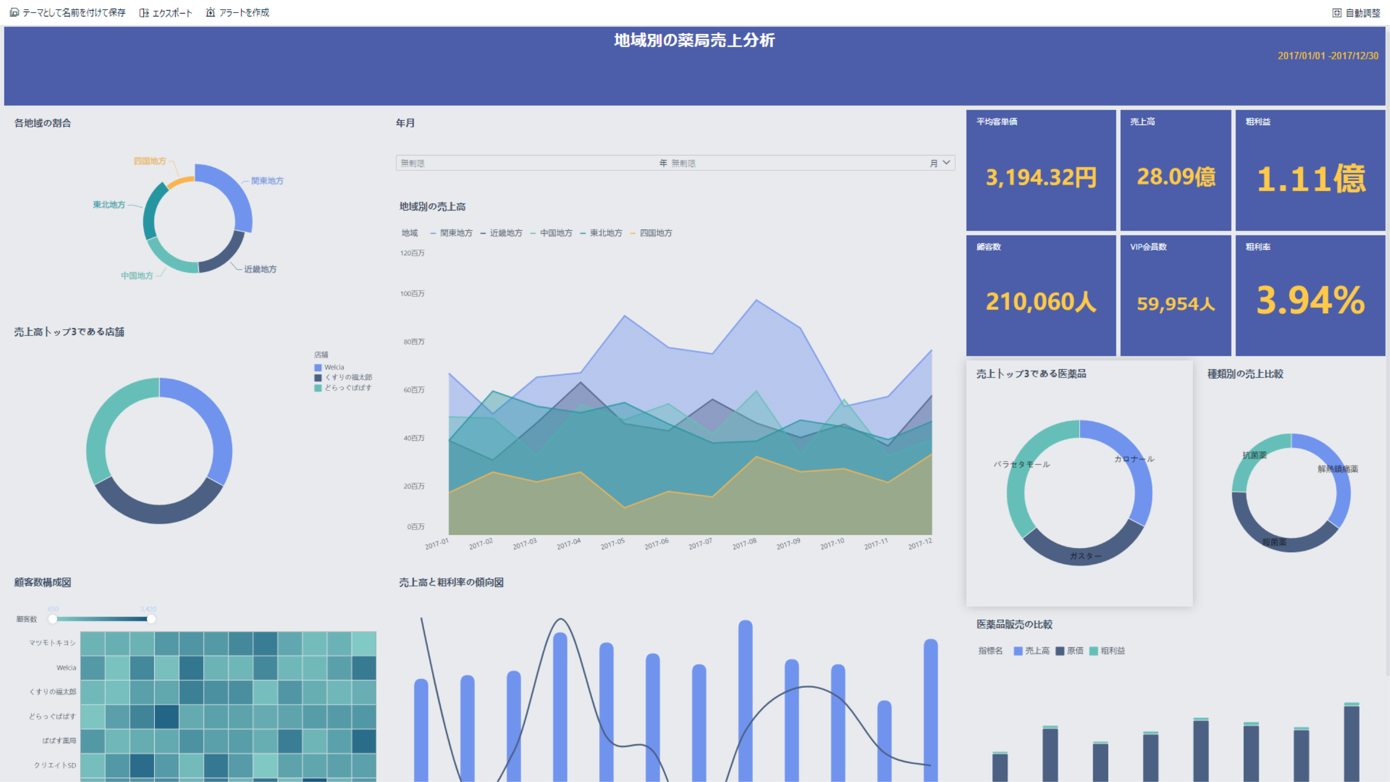Click the export icon in top toolbar
Screen dimensions: 1390x782
coord(143,13)
